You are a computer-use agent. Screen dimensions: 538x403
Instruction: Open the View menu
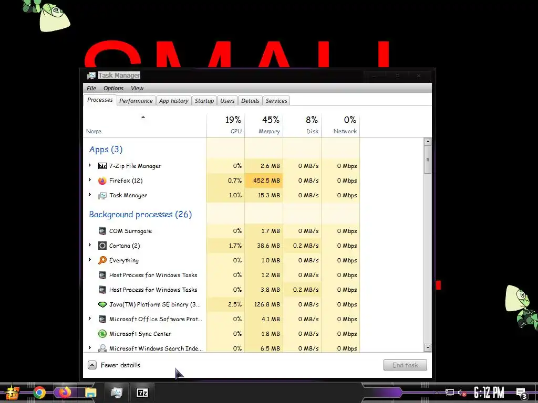pyautogui.click(x=137, y=88)
